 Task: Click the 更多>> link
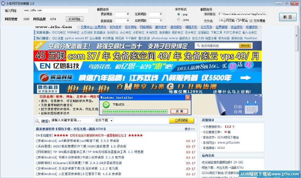(x=190, y=129)
